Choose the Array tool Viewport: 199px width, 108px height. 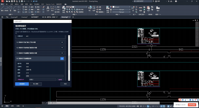pos(37,12)
